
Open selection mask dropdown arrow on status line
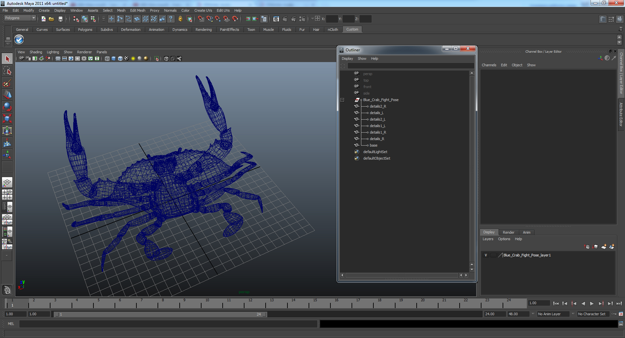tap(104, 19)
